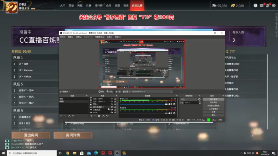This screenshot has width=278, height=156.
Task: Pop out the Audio Mixer dock panel
Action: 177,96
